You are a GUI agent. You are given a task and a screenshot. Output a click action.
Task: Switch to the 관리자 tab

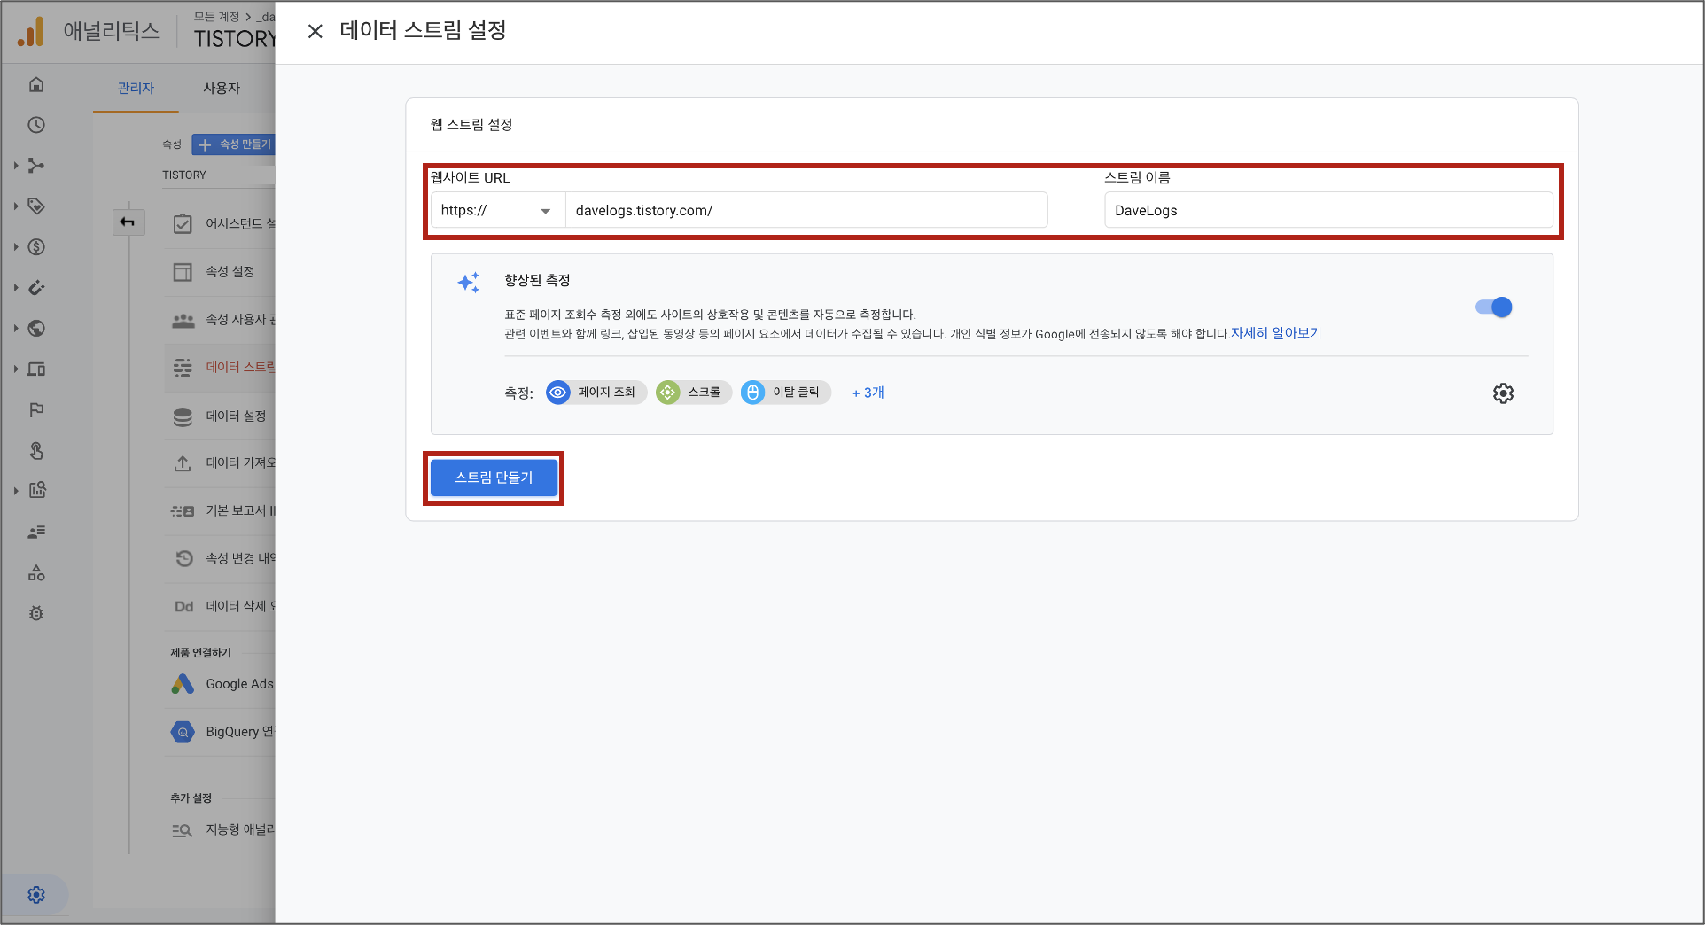pos(136,88)
